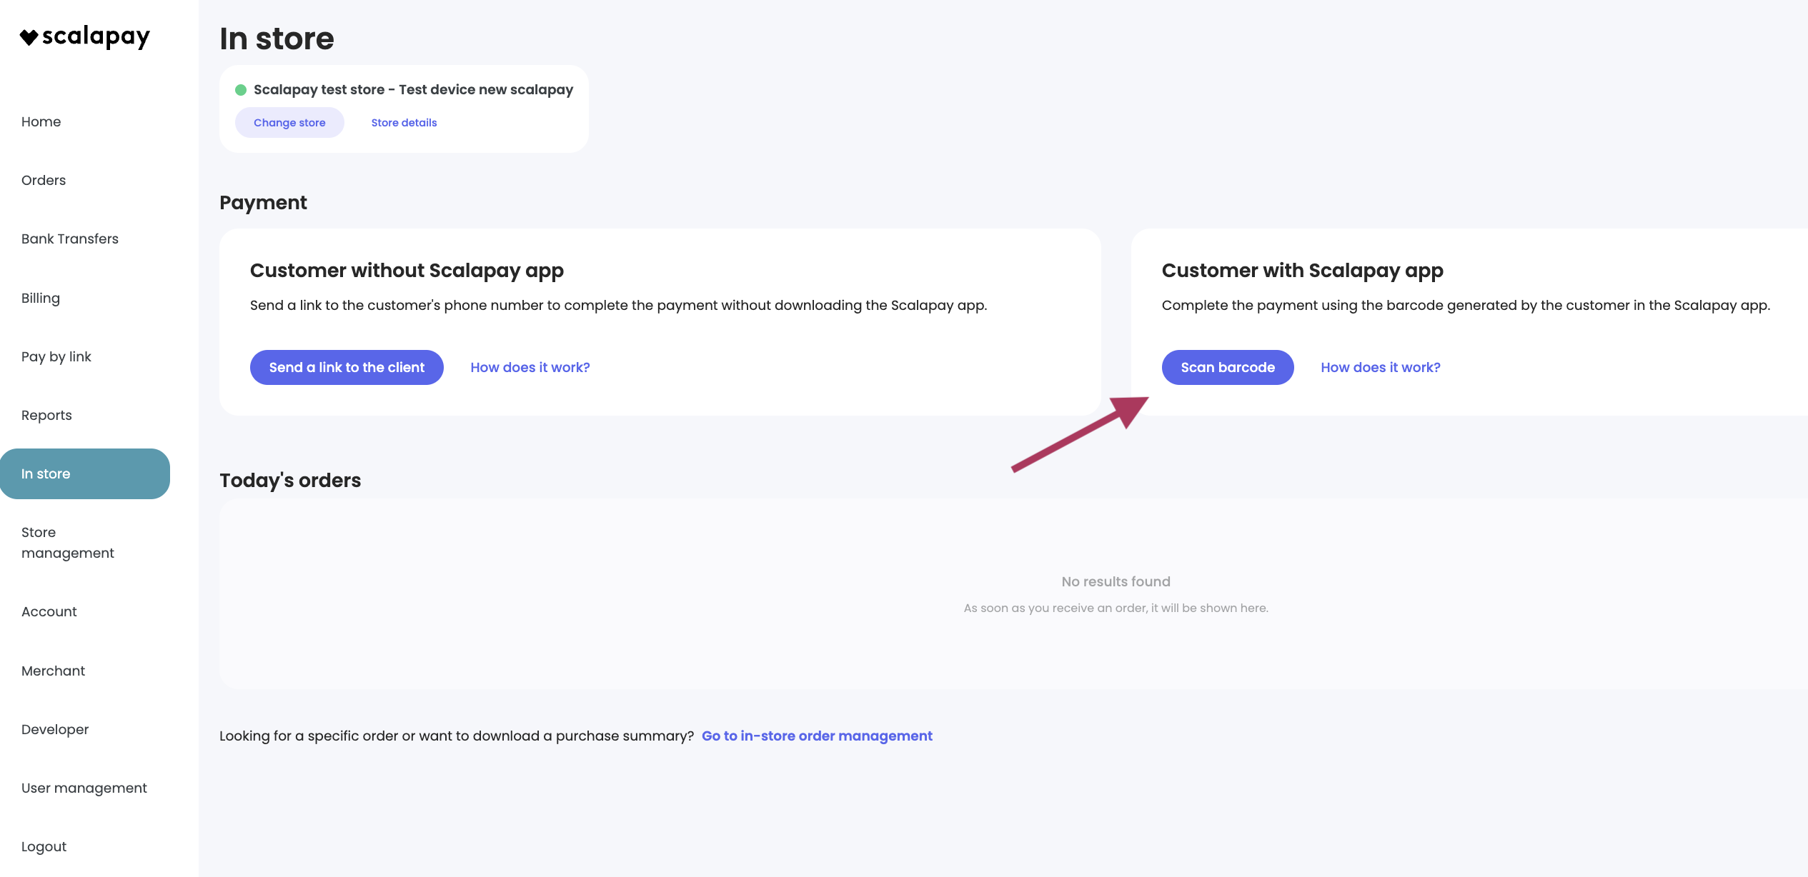Click Logout in the sidebar
The image size is (1808, 877).
pyautogui.click(x=44, y=847)
